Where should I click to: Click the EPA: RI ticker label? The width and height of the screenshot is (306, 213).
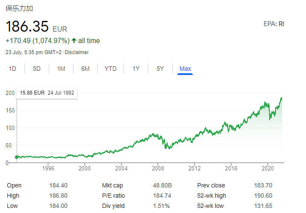pyautogui.click(x=274, y=24)
